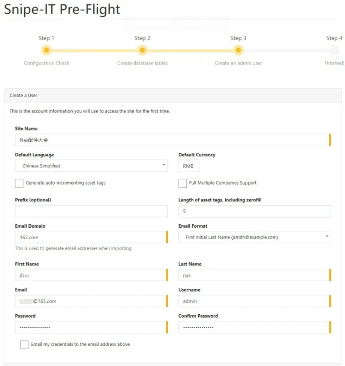Expand the Email Format dropdown

tap(254, 237)
